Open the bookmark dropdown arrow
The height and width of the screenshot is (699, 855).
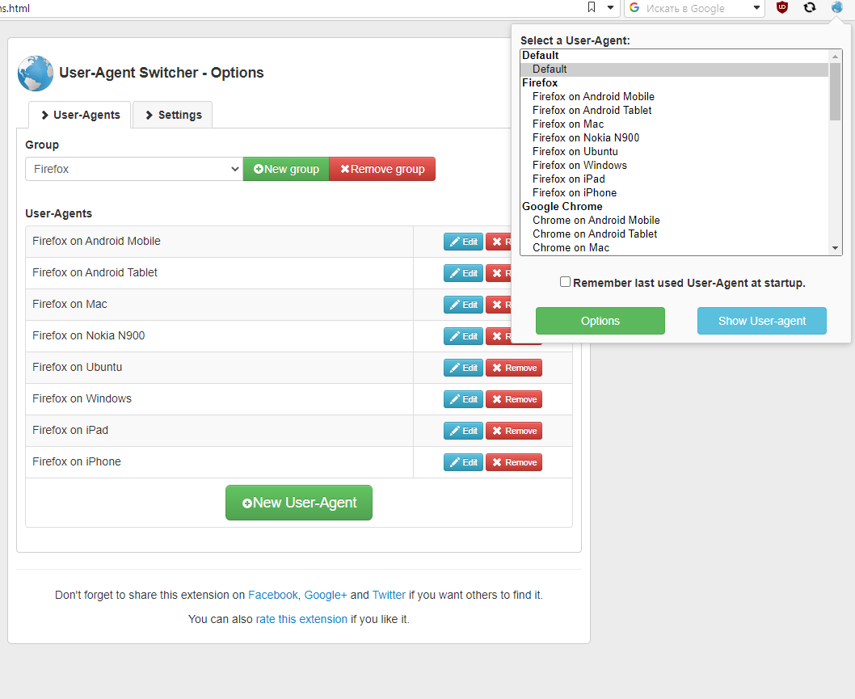coord(611,7)
